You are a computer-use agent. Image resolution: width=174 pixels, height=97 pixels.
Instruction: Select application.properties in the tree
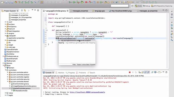[17, 38]
